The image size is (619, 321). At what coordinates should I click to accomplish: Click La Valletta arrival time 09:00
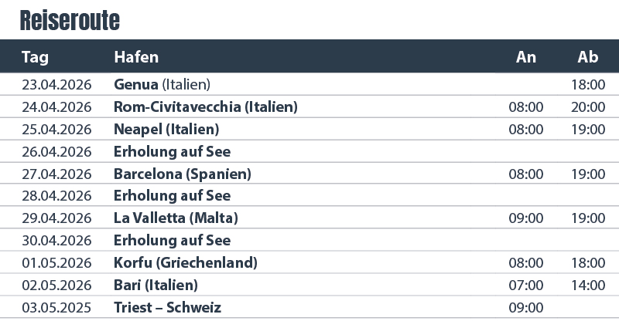(526, 218)
